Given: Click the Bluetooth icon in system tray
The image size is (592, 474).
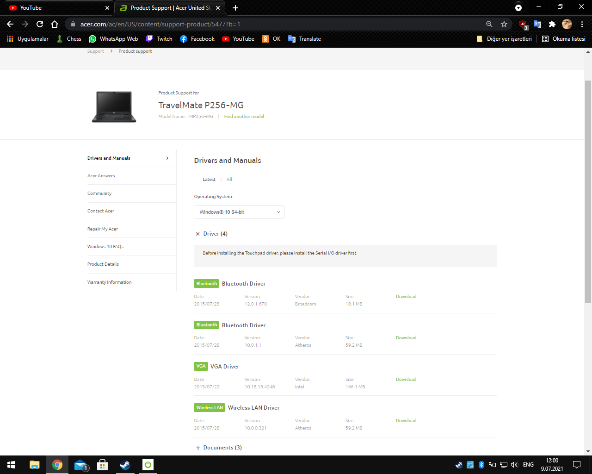Looking at the screenshot, I should (481, 465).
